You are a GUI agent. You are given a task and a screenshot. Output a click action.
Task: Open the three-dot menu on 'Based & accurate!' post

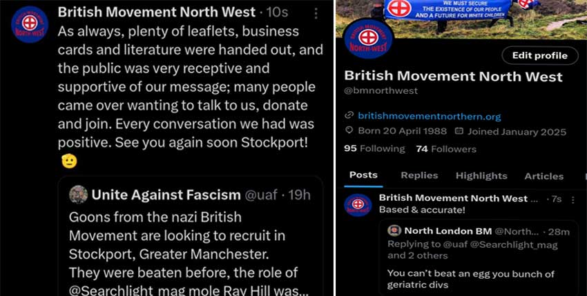[x=572, y=200]
